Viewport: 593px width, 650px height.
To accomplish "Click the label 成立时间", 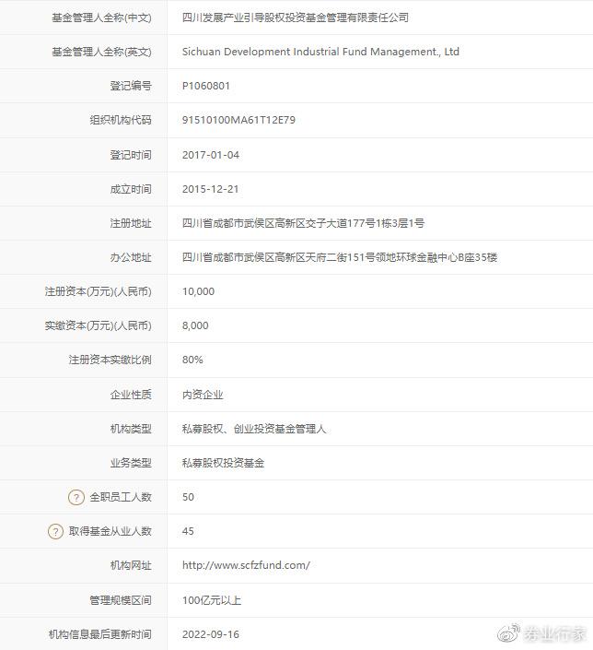I will [x=131, y=189].
